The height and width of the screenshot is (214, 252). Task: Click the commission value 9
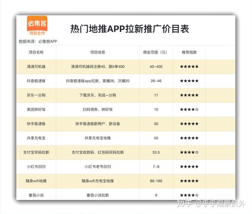[x=156, y=195]
